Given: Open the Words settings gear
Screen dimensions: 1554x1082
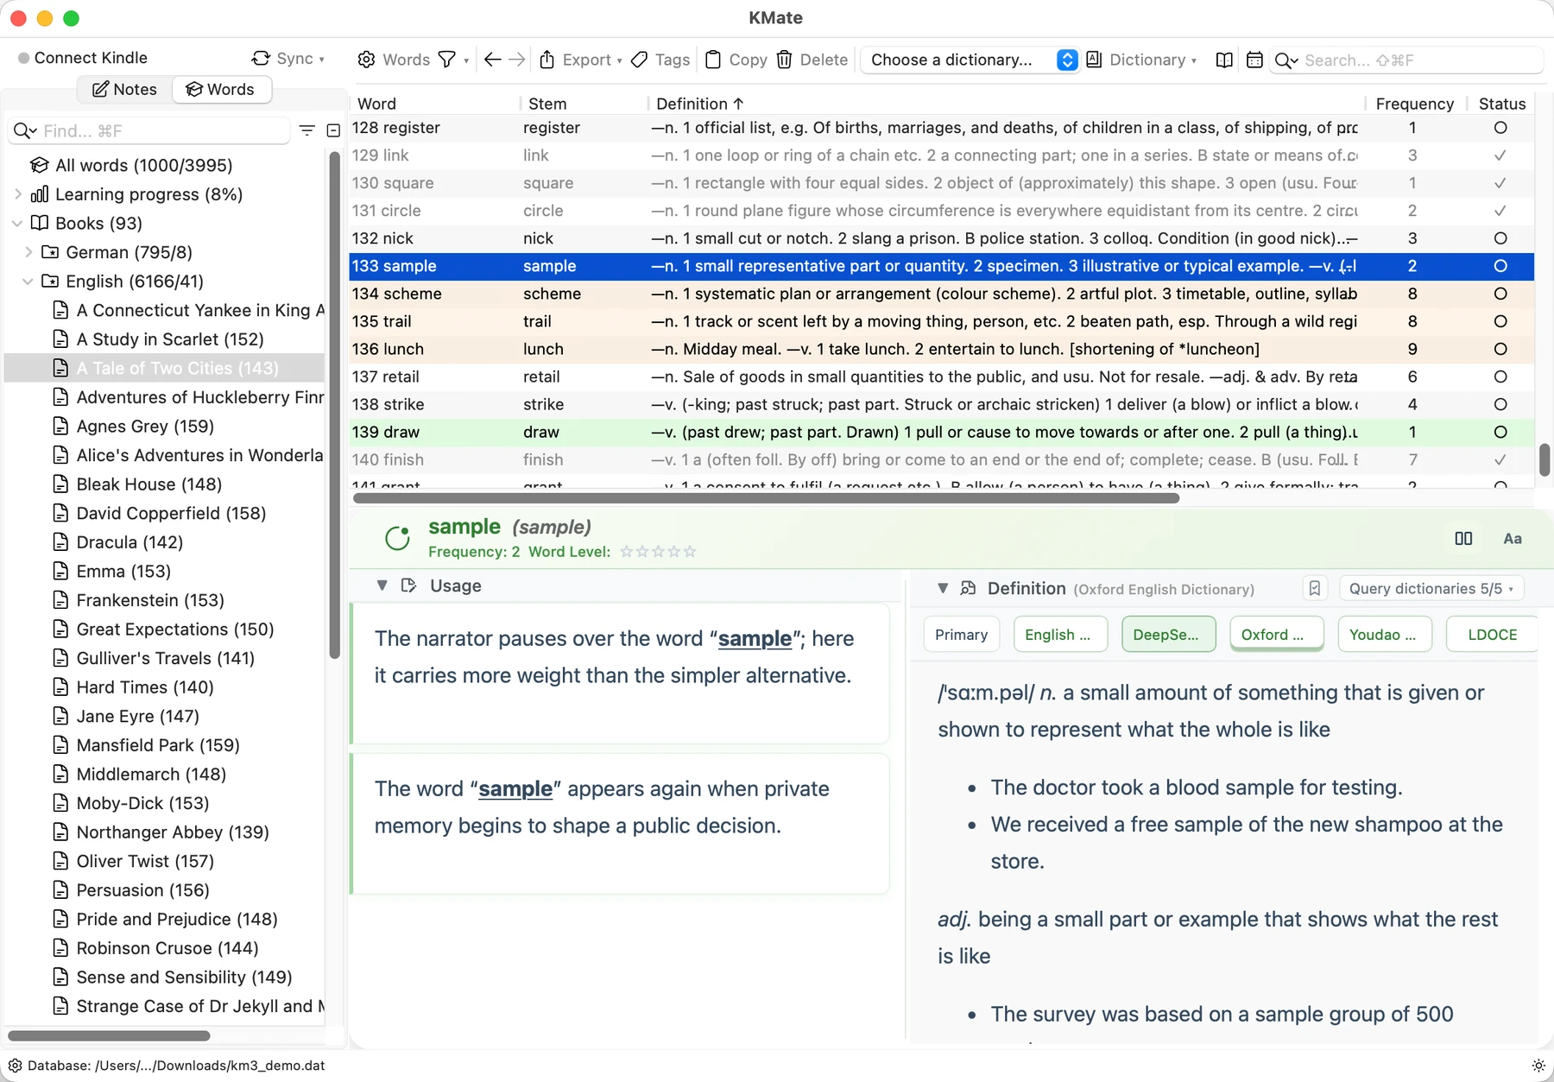Looking at the screenshot, I should pyautogui.click(x=367, y=60).
